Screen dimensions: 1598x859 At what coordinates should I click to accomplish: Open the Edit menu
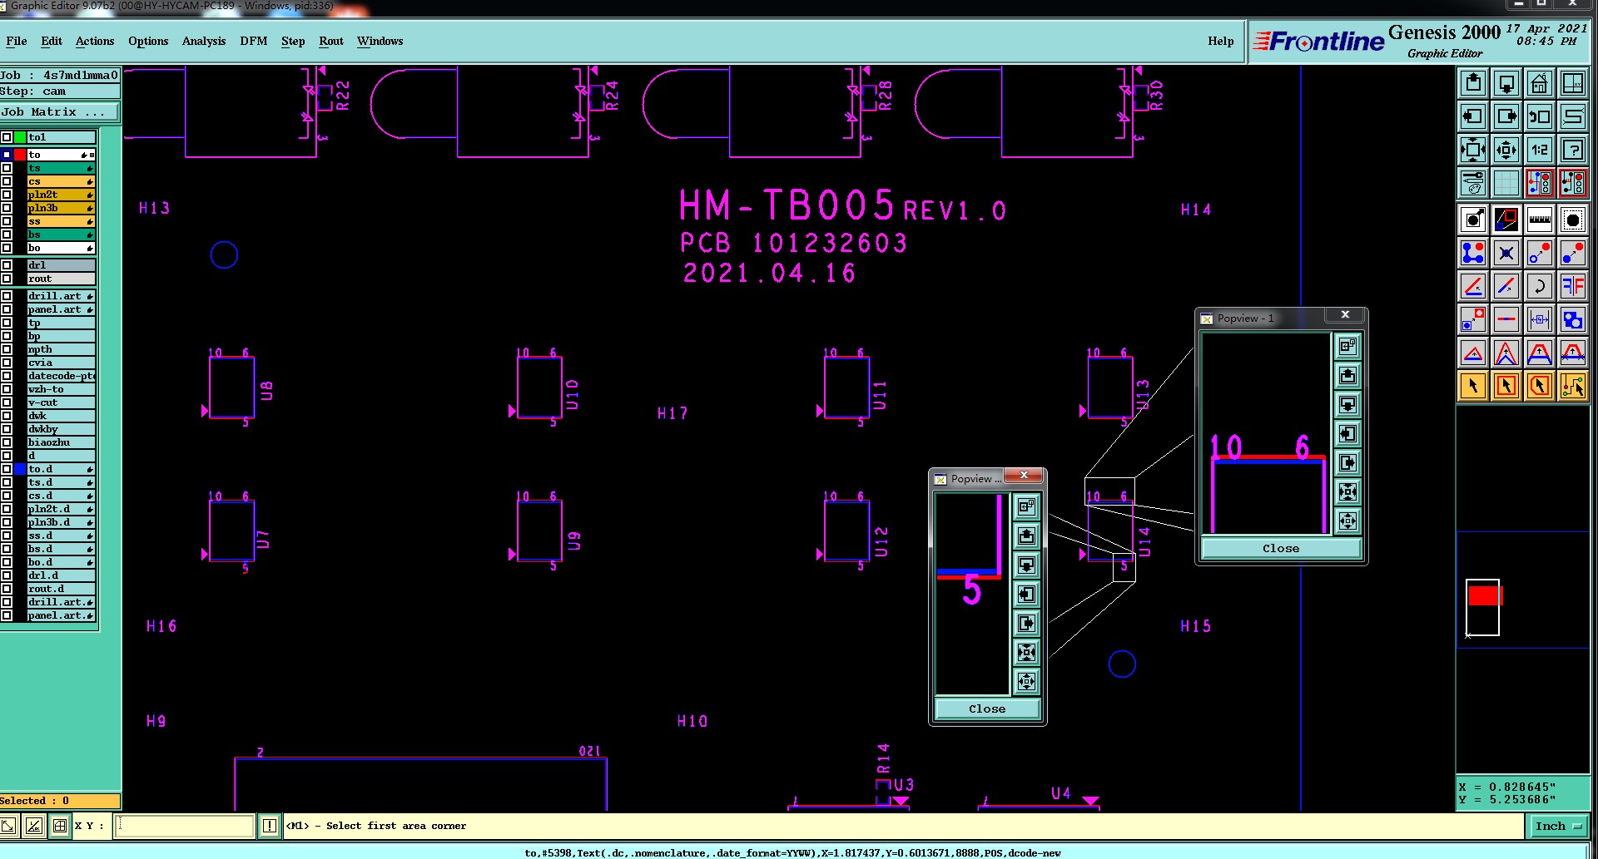coord(52,41)
